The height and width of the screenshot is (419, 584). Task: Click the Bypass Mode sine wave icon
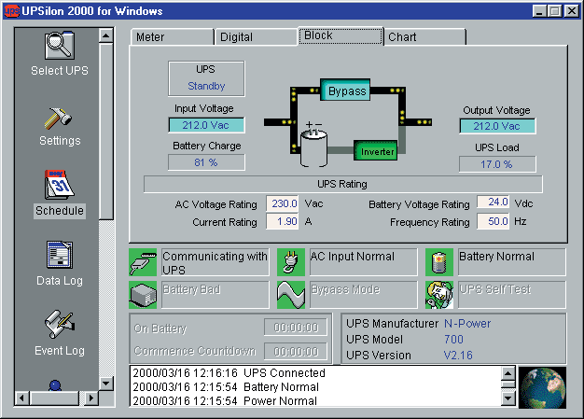[x=291, y=295]
